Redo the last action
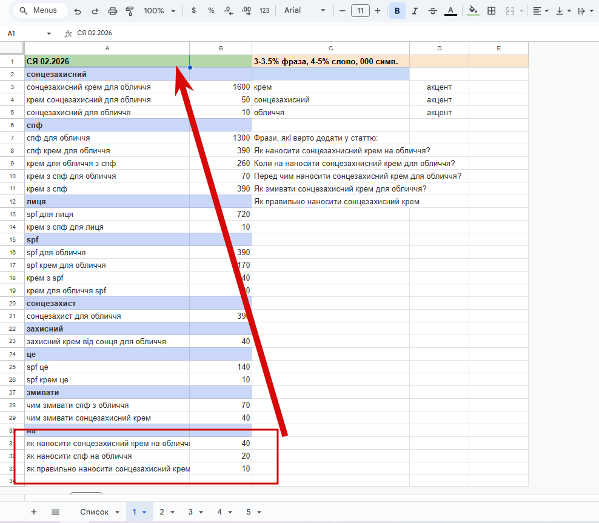Screen dimensions: 599x523 95,11
